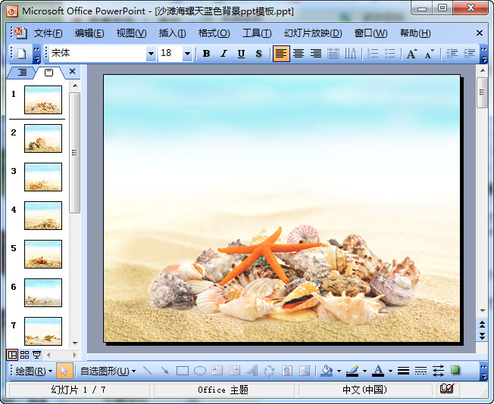Select the Rectangle drawing tool
The height and width of the screenshot is (404, 494).
pos(182,371)
